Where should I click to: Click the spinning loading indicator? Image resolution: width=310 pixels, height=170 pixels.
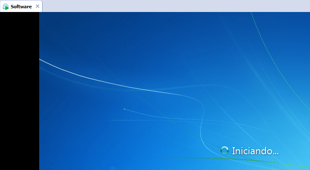tap(225, 151)
